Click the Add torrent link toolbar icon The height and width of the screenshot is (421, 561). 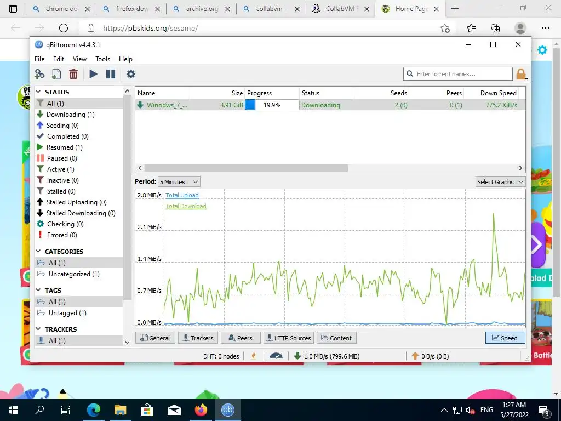pos(39,74)
